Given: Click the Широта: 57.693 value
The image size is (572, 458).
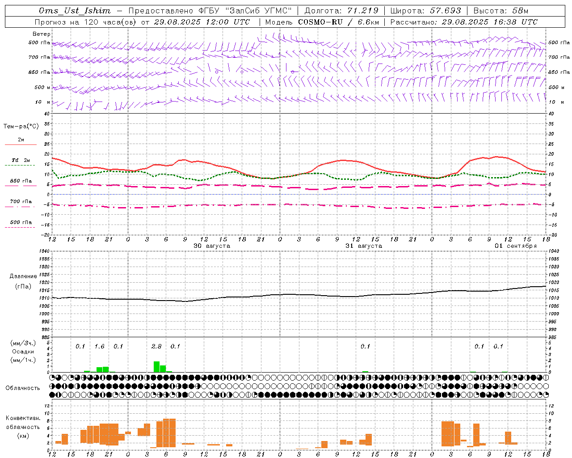Looking at the screenshot, I should click(426, 11).
